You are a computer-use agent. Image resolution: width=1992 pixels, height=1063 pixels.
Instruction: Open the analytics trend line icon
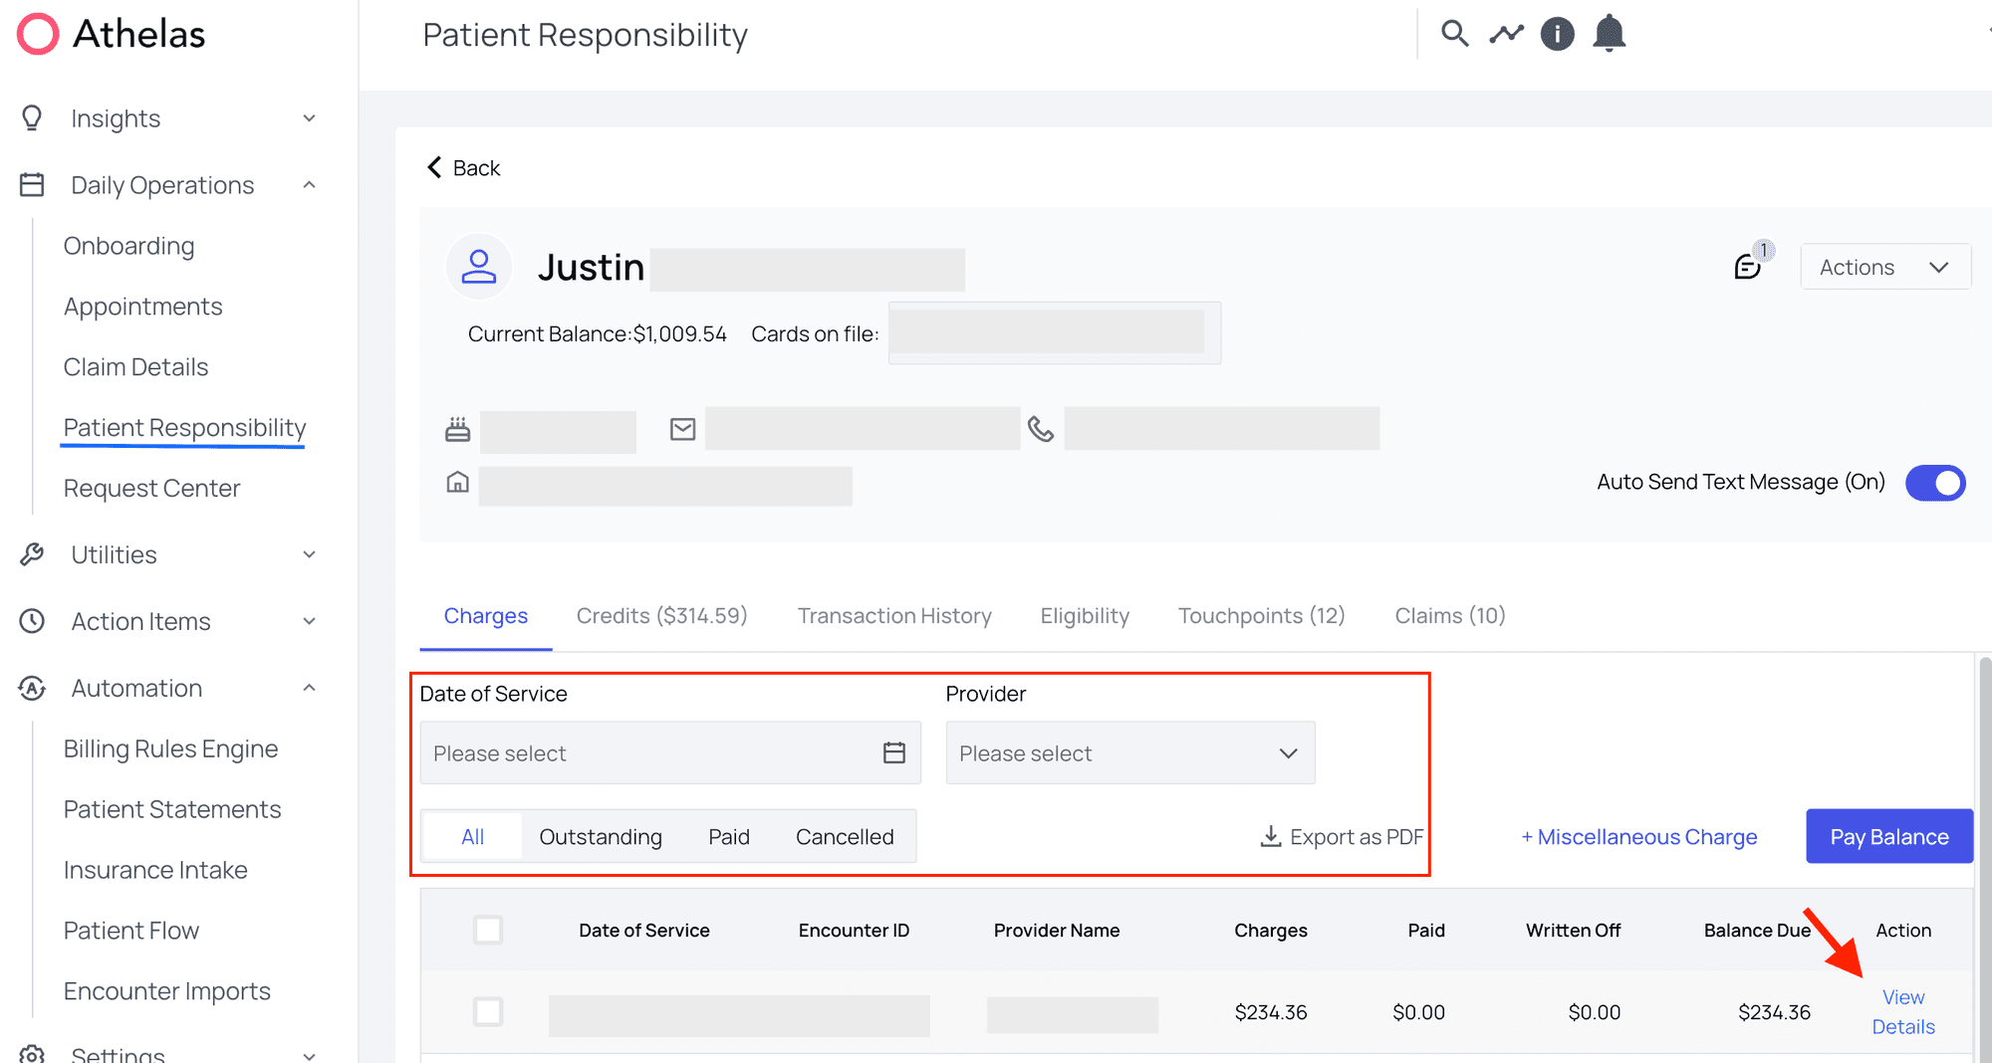click(1506, 34)
